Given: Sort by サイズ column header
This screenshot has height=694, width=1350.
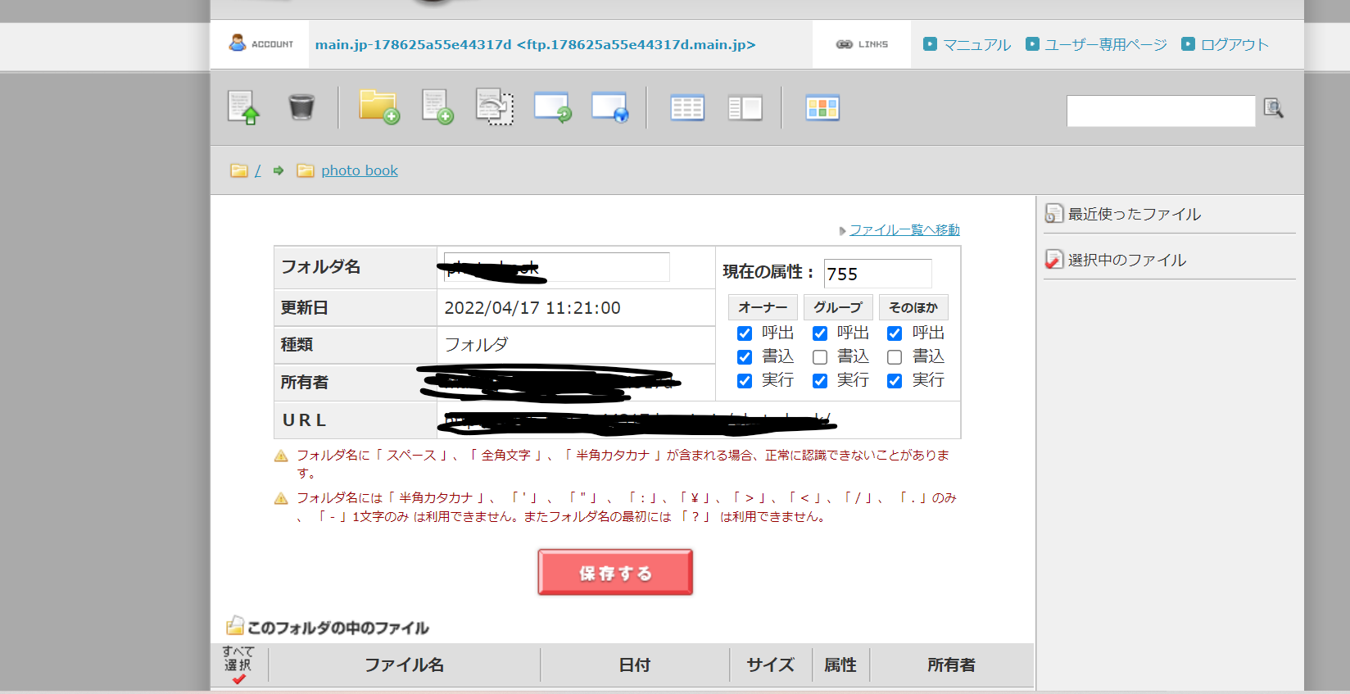Looking at the screenshot, I should 771,665.
